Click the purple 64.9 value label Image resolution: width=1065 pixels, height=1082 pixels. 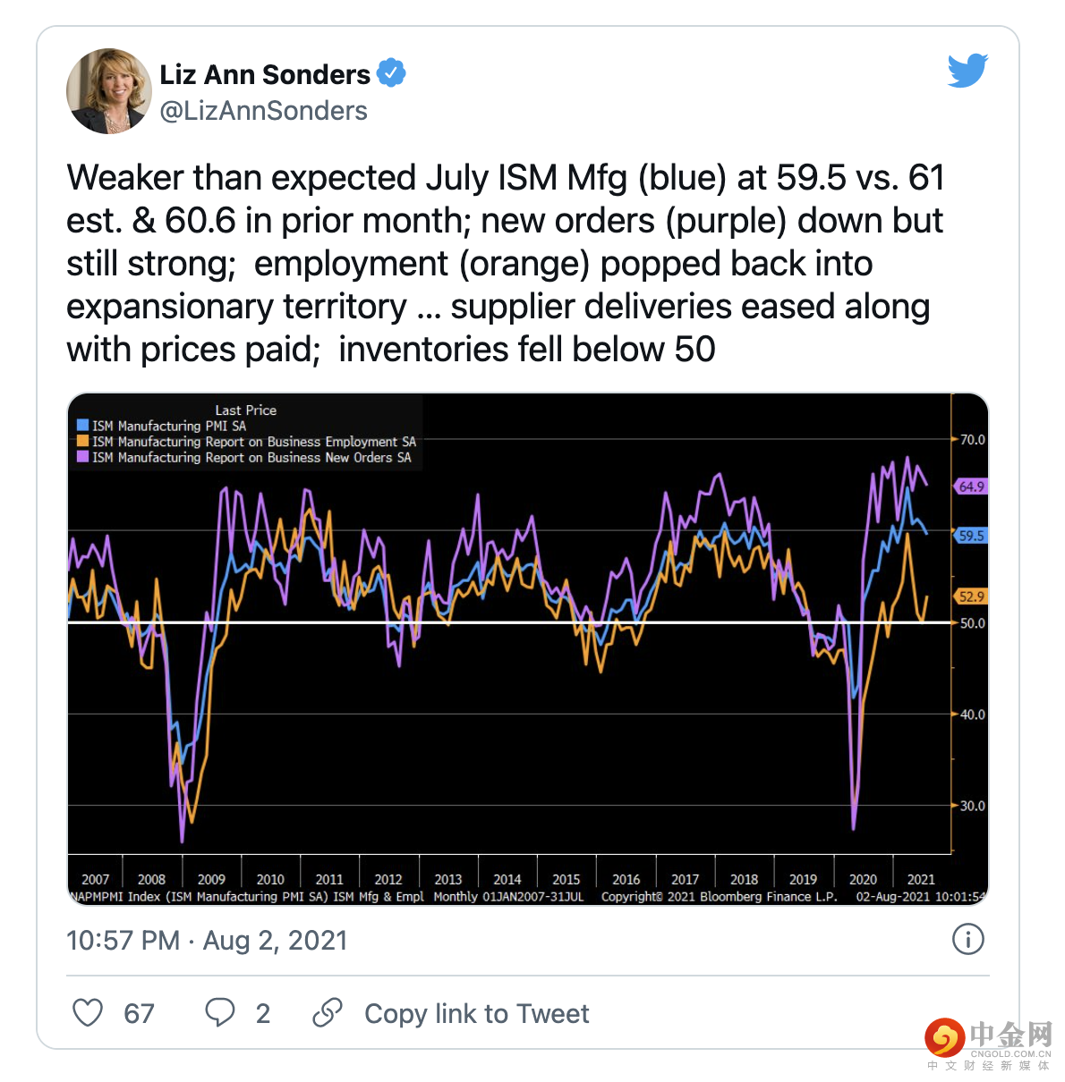[x=971, y=486]
